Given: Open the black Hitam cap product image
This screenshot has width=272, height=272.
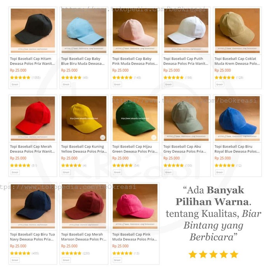Looking at the screenshot, I should tap(33, 31).
